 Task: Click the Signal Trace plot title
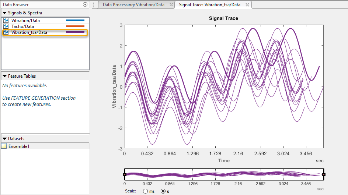[x=223, y=18]
